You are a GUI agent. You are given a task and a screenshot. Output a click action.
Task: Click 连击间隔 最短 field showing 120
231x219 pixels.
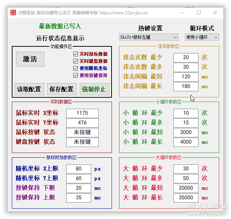point(186,77)
